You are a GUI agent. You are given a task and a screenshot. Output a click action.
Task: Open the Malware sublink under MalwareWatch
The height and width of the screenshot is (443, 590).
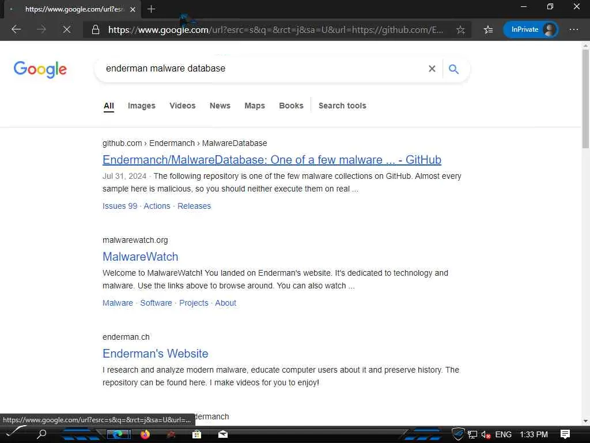click(x=118, y=303)
